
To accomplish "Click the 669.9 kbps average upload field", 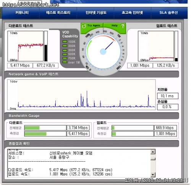I will [165, 128].
